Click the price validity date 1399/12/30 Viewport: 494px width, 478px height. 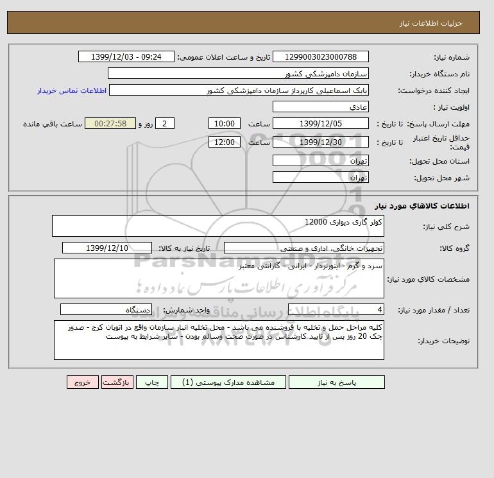320,142
